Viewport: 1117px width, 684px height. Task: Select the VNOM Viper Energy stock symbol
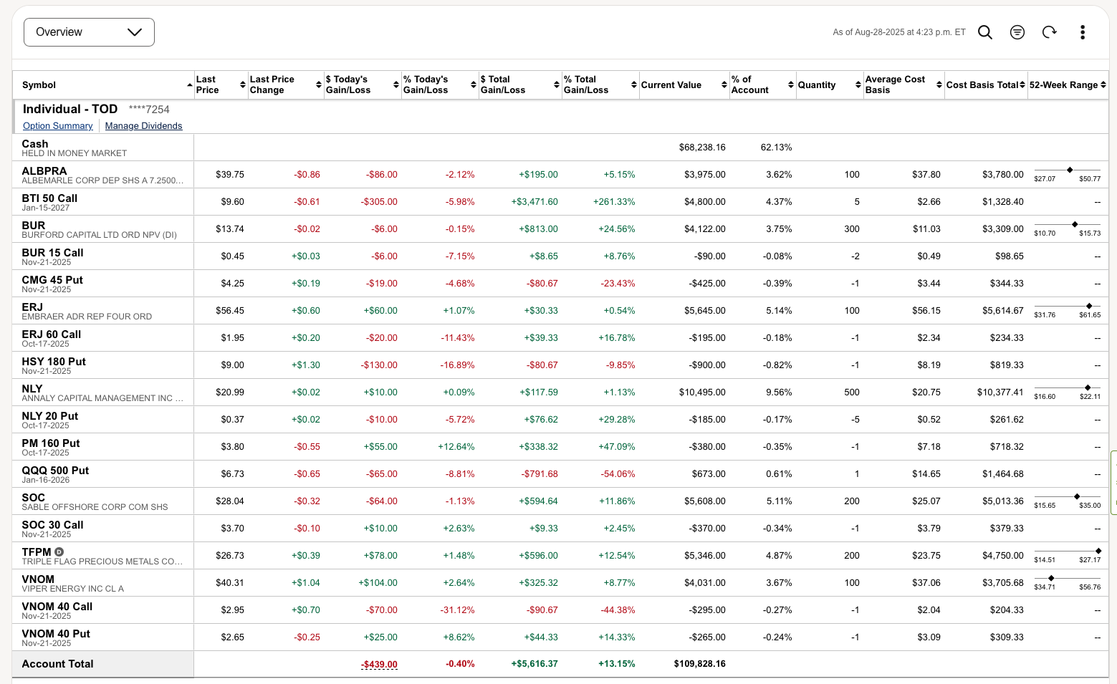point(38,579)
